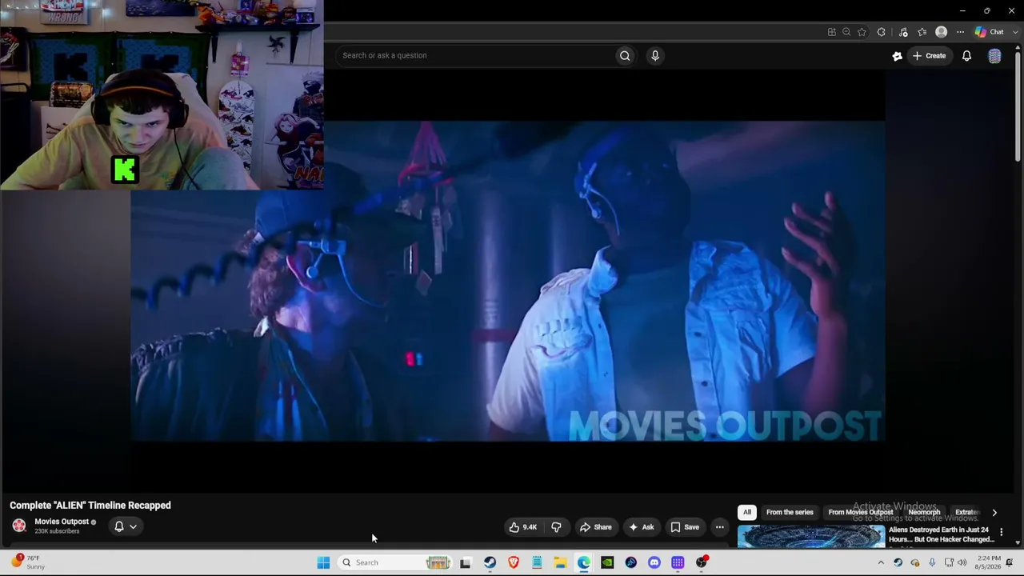Open the weather widget showing 76°F Sunny
The height and width of the screenshot is (576, 1024).
point(27,562)
